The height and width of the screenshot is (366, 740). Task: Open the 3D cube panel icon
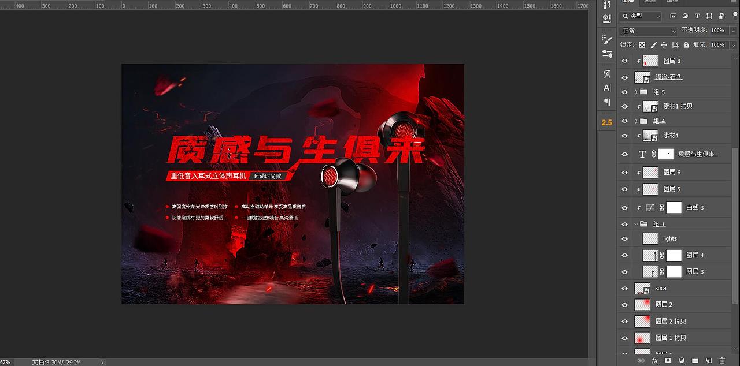pyautogui.click(x=606, y=18)
